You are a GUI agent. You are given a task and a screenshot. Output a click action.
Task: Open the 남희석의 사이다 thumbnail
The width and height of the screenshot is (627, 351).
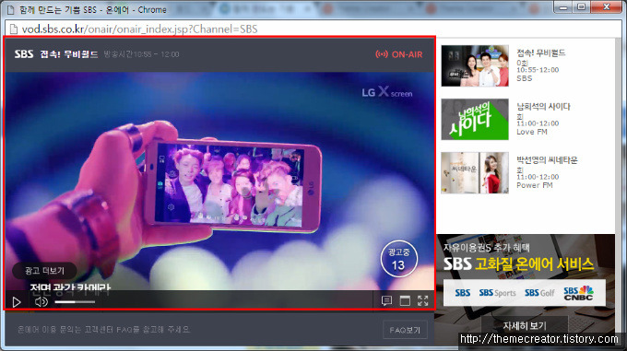(475, 119)
